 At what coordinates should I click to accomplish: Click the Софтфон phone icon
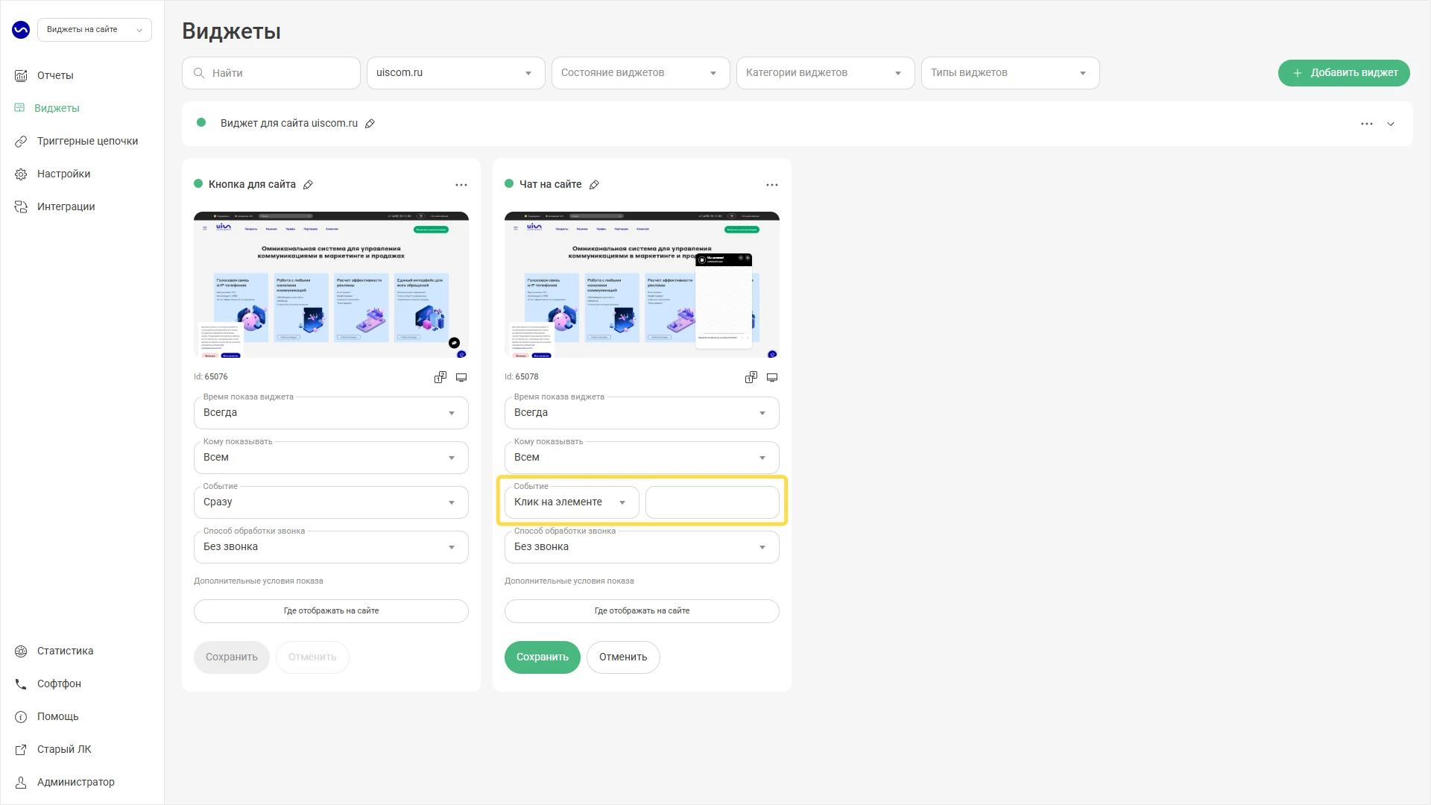coord(21,684)
